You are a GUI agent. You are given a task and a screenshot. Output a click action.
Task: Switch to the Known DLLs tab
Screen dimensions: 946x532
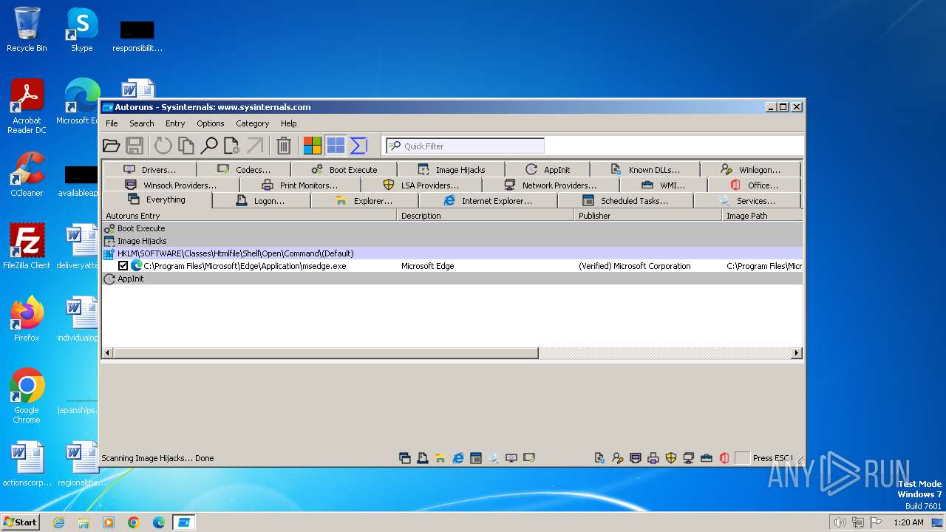click(x=644, y=169)
